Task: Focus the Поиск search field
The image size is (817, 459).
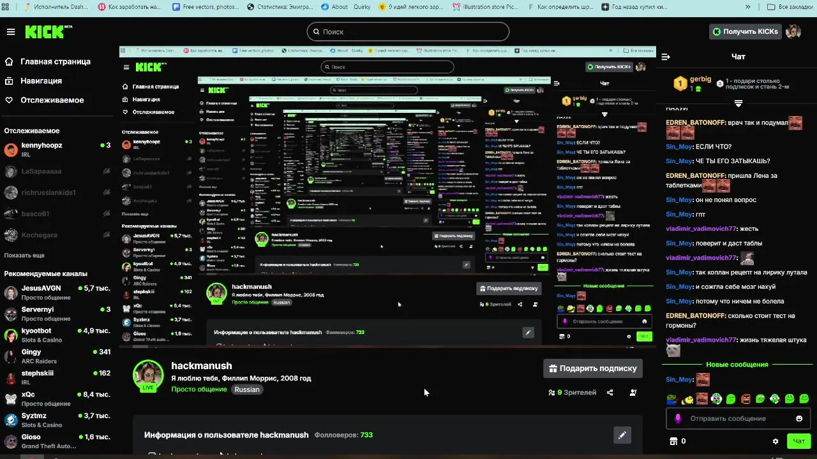Action: tap(408, 31)
